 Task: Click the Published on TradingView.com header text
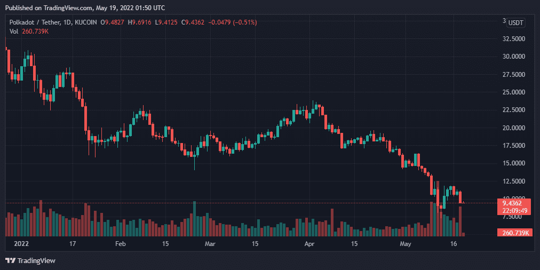coord(85,8)
